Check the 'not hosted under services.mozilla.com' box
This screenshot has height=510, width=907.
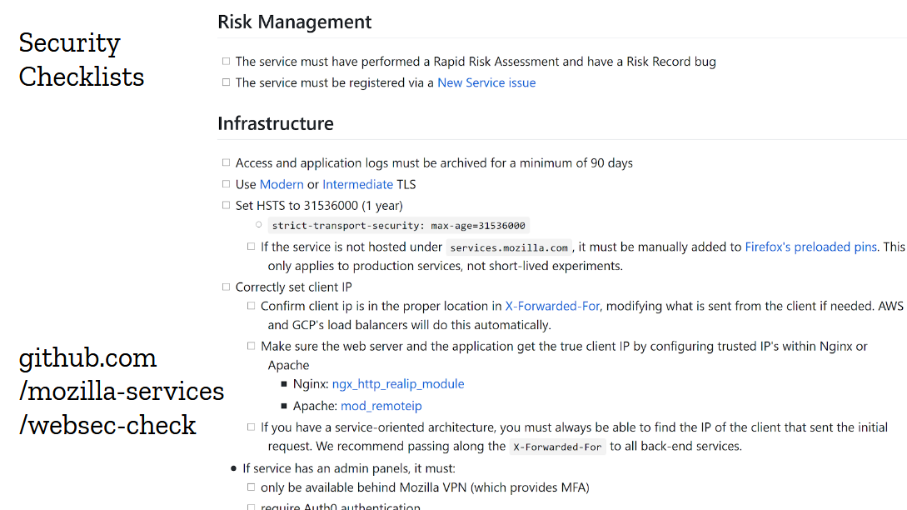[x=251, y=247]
